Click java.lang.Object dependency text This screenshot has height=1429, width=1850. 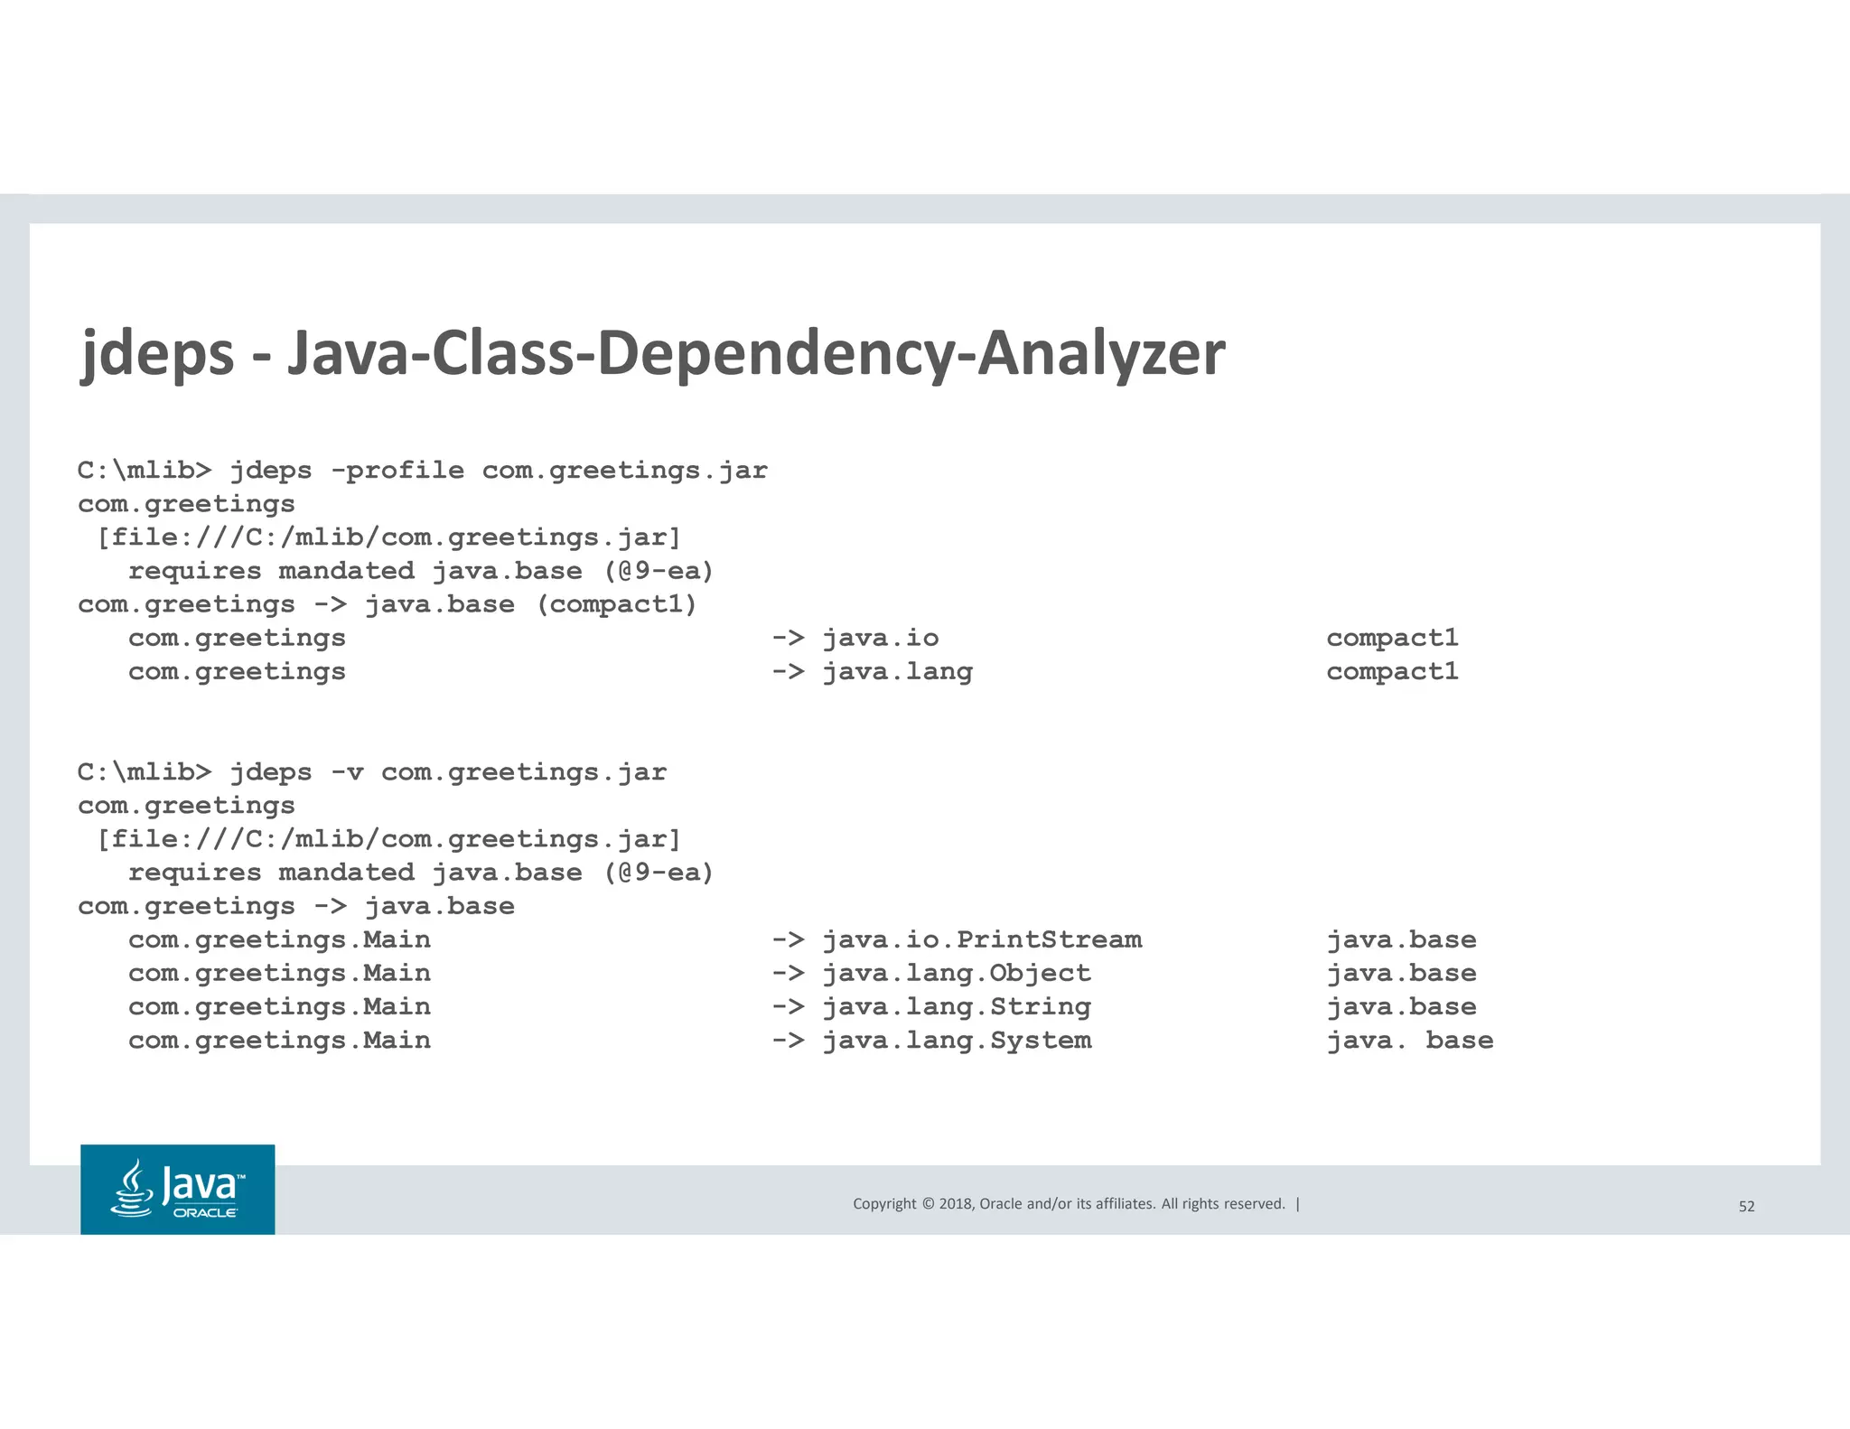tap(956, 973)
